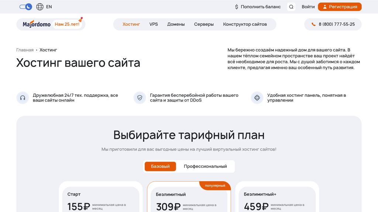
Task: Open the VPS menu item
Action: point(154,24)
